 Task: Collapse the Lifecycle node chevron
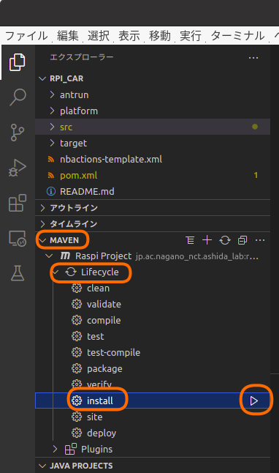pyautogui.click(x=56, y=272)
